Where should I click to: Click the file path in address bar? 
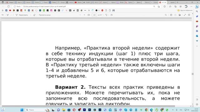[x=44, y=7]
